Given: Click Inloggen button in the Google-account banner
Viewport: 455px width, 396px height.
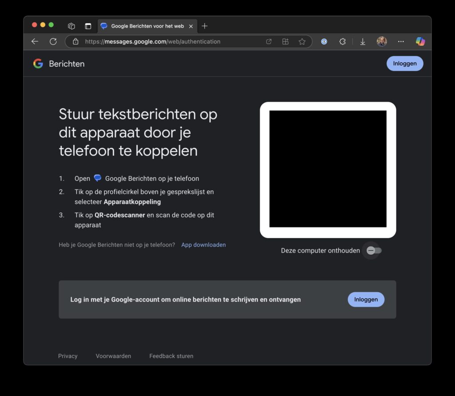Looking at the screenshot, I should click(366, 300).
